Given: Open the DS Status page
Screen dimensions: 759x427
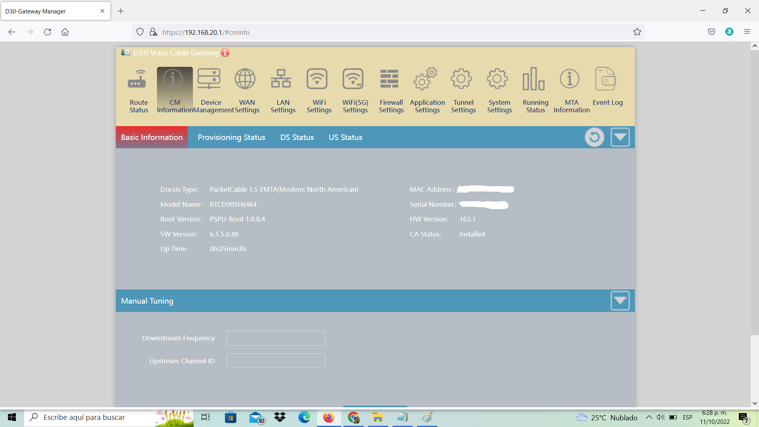Looking at the screenshot, I should tap(297, 137).
